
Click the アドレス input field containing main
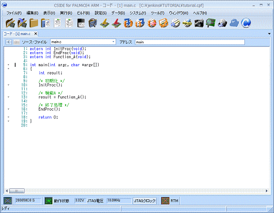[190, 42]
